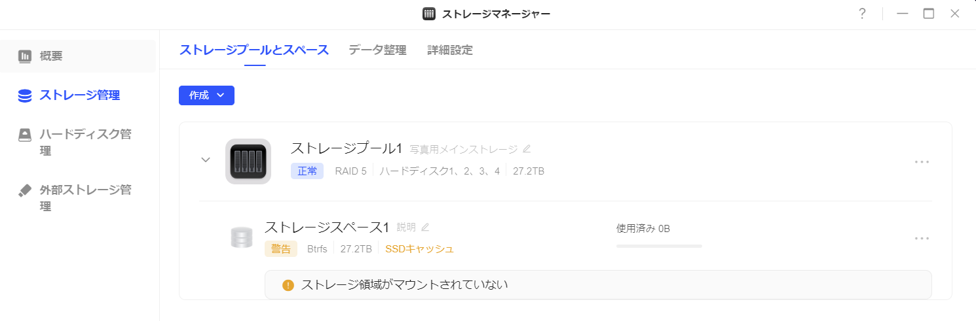Image resolution: width=976 pixels, height=321 pixels.
Task: Click the ストレージスペース1 volume cylinder icon
Action: pos(242,237)
